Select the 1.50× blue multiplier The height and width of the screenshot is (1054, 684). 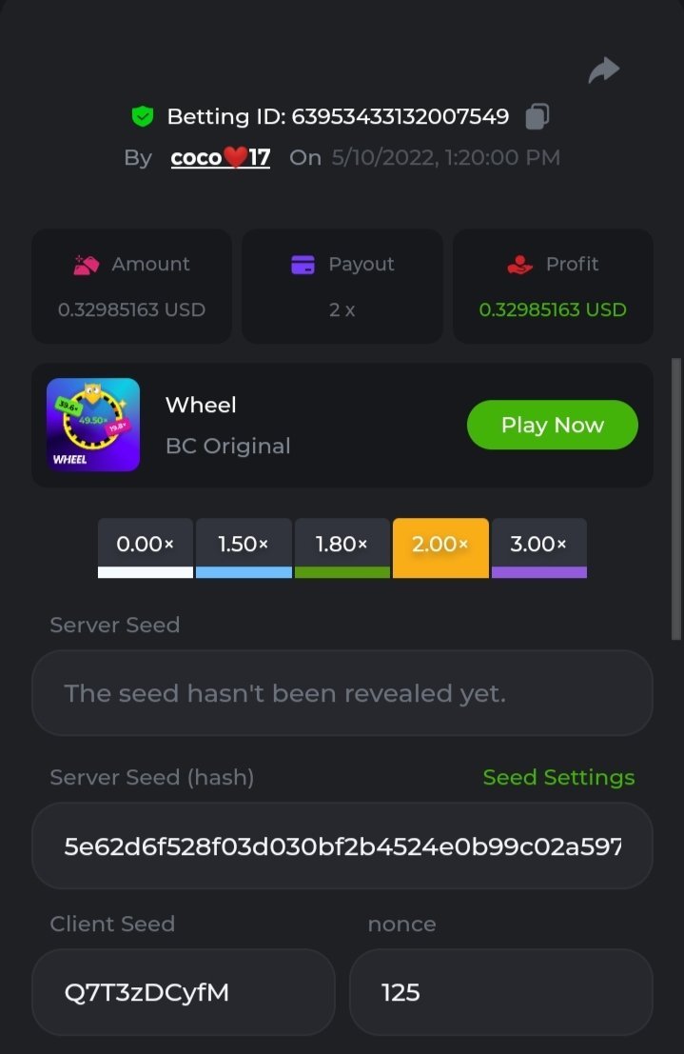coord(244,547)
